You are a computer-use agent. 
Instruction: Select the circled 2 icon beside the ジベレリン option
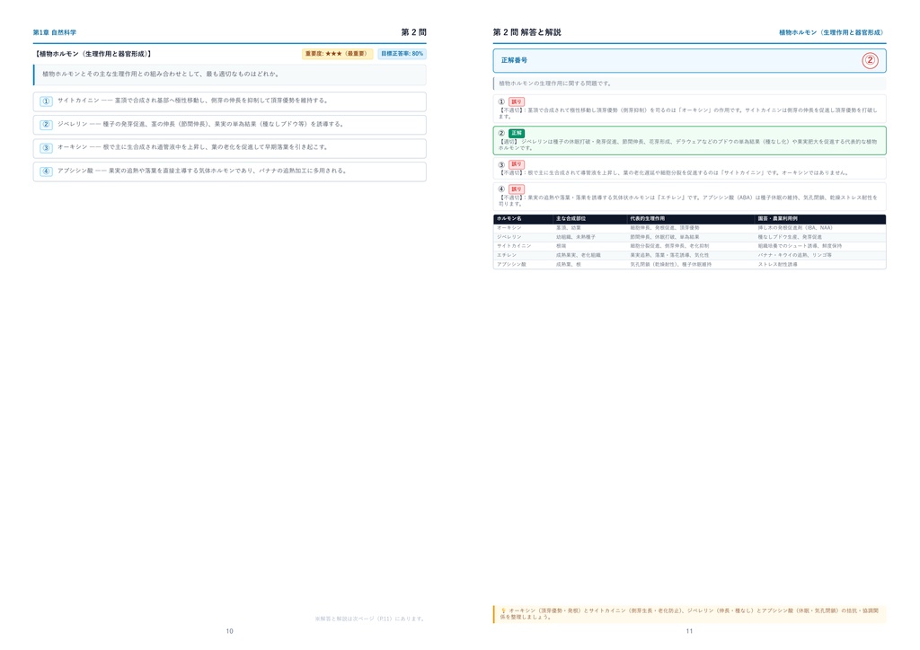[47, 125]
